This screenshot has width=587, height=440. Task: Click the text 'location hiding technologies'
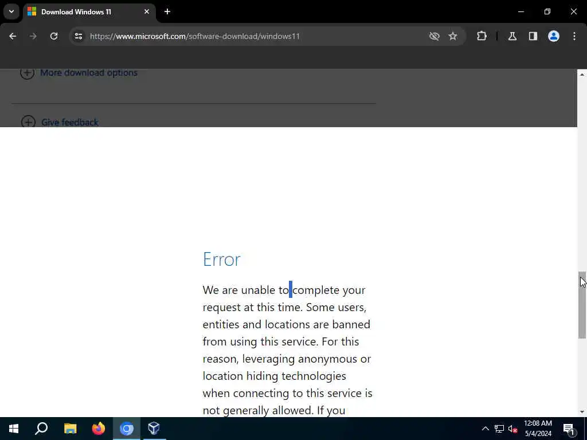point(275,376)
